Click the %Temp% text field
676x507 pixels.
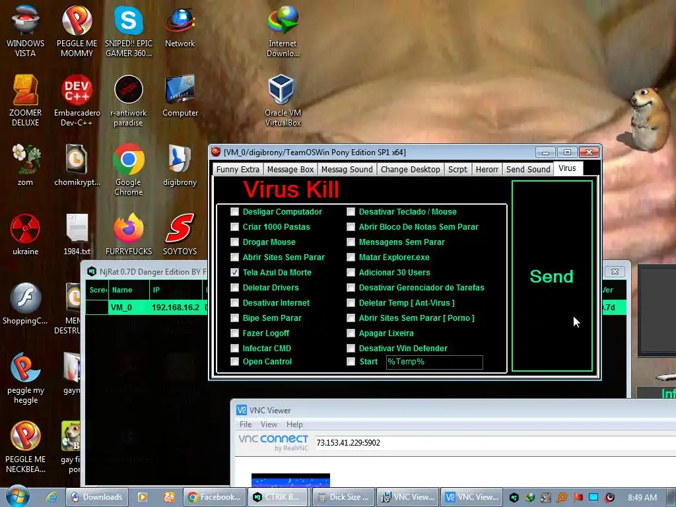[434, 362]
